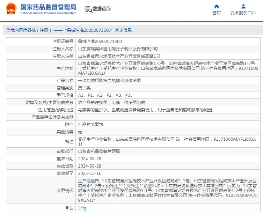Select product name 一次性使用脉搏血氧饱和度传感器
This screenshot has height=214, width=263.
point(110,81)
